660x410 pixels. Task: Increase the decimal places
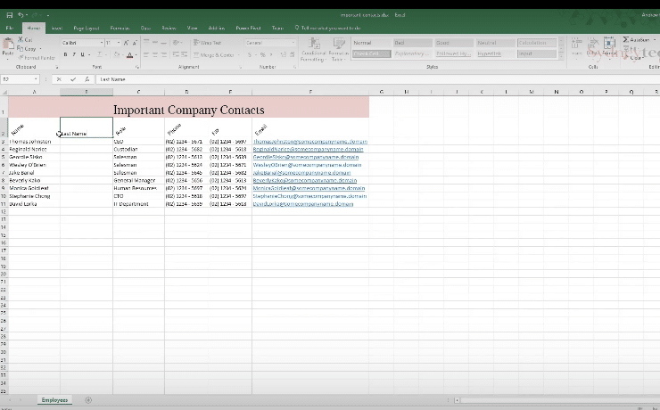283,54
